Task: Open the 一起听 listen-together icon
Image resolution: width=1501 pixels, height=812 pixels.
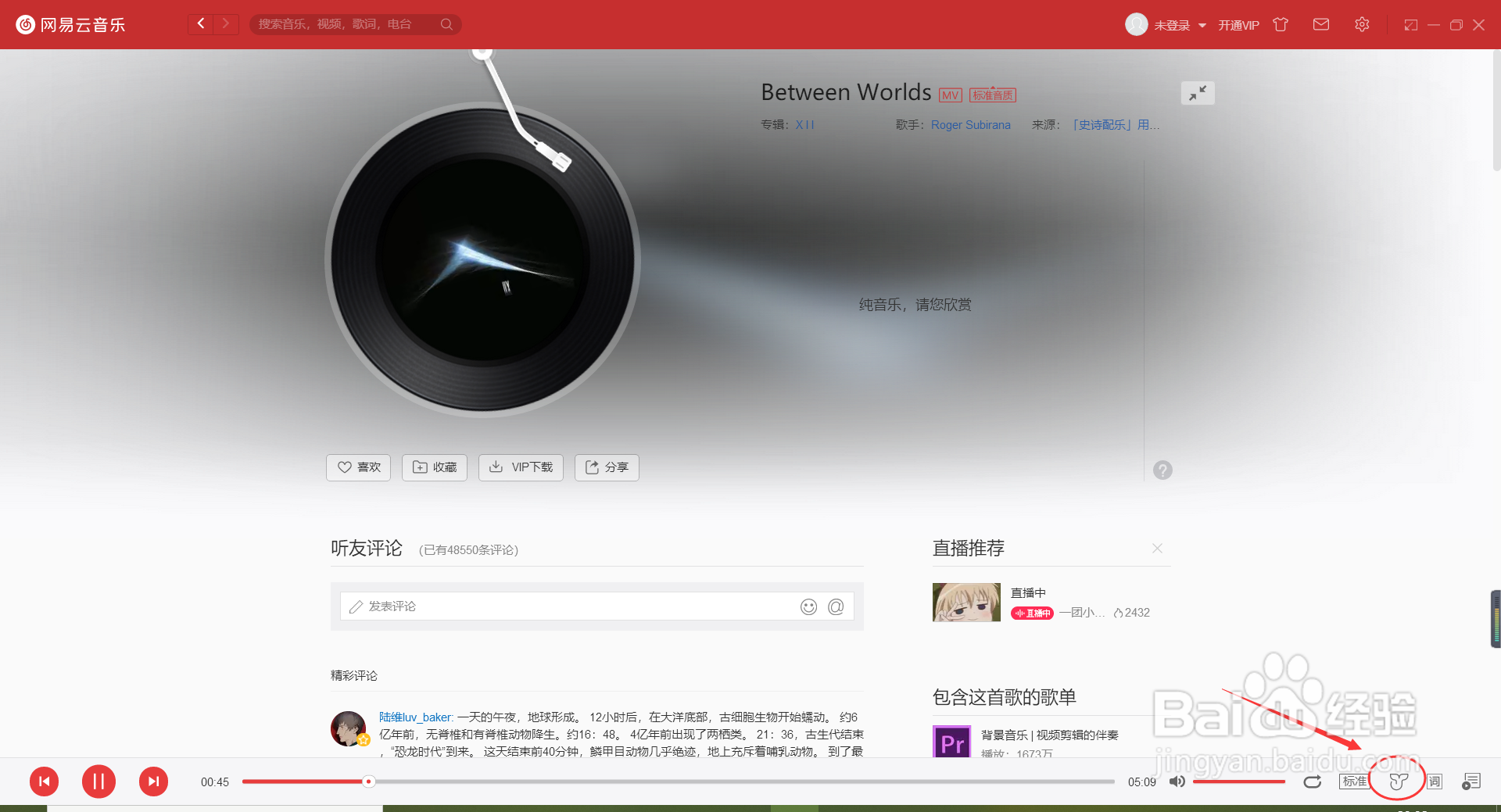Action: point(1399,782)
